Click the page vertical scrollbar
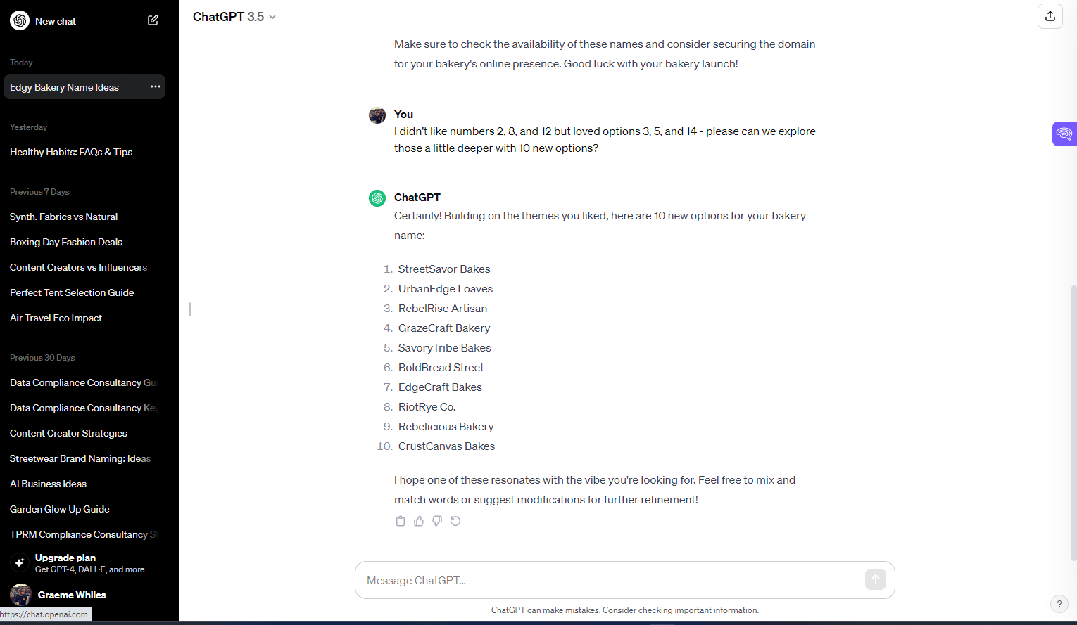 [1073, 422]
